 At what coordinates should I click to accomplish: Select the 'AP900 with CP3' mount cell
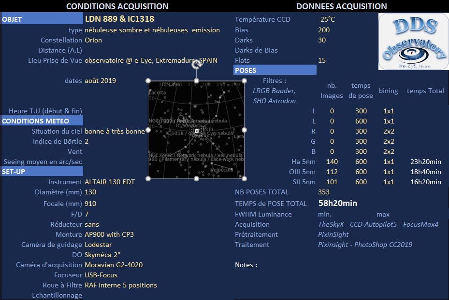coord(109,234)
